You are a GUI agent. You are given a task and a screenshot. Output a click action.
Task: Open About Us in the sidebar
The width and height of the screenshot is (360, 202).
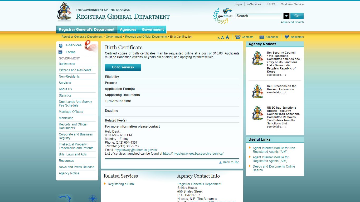(x=65, y=89)
